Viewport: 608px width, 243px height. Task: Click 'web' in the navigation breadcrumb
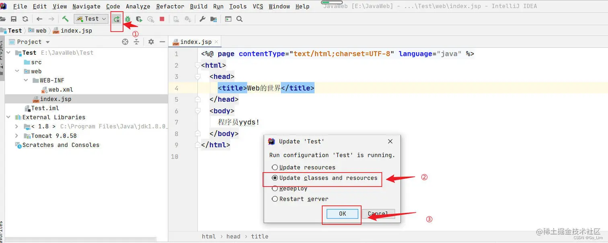41,31
